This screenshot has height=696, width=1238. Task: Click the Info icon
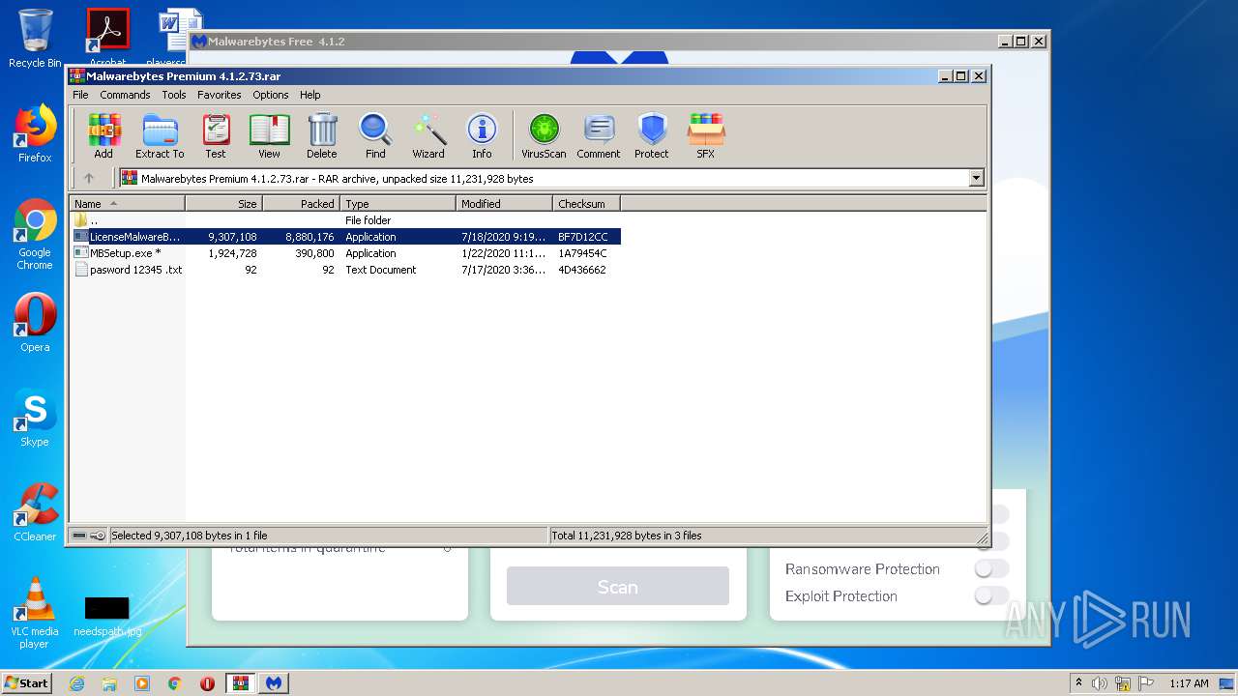pyautogui.click(x=482, y=135)
